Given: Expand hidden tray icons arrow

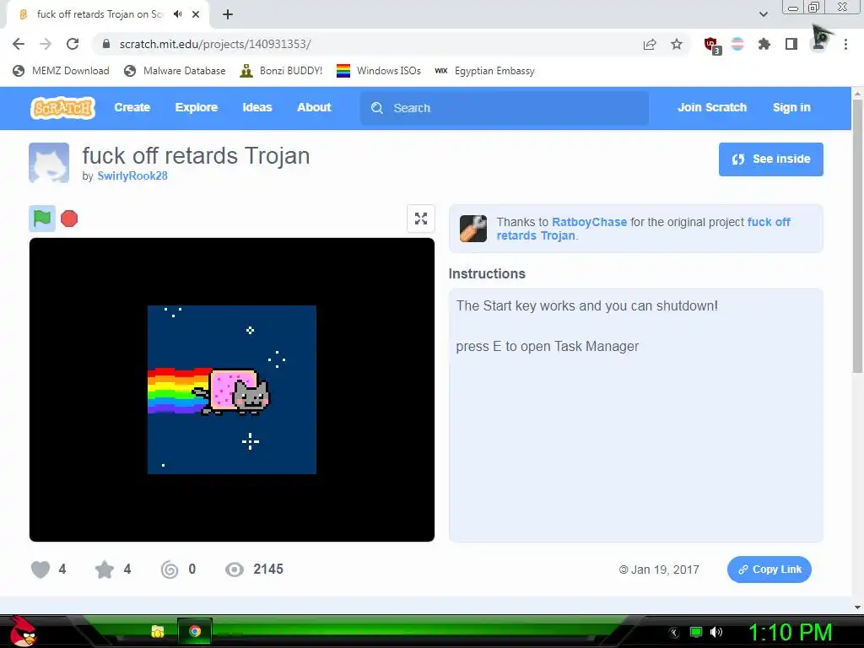Looking at the screenshot, I should [674, 633].
